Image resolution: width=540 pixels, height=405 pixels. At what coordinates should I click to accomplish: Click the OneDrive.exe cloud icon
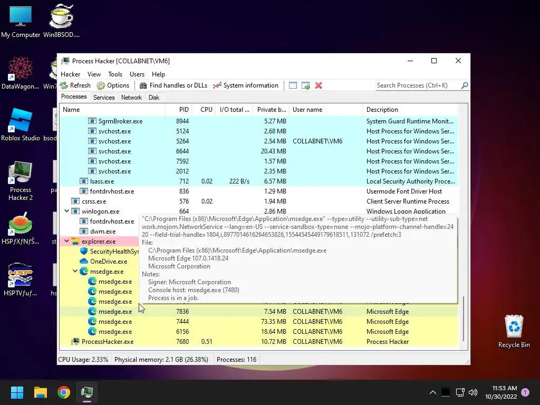pyautogui.click(x=84, y=261)
